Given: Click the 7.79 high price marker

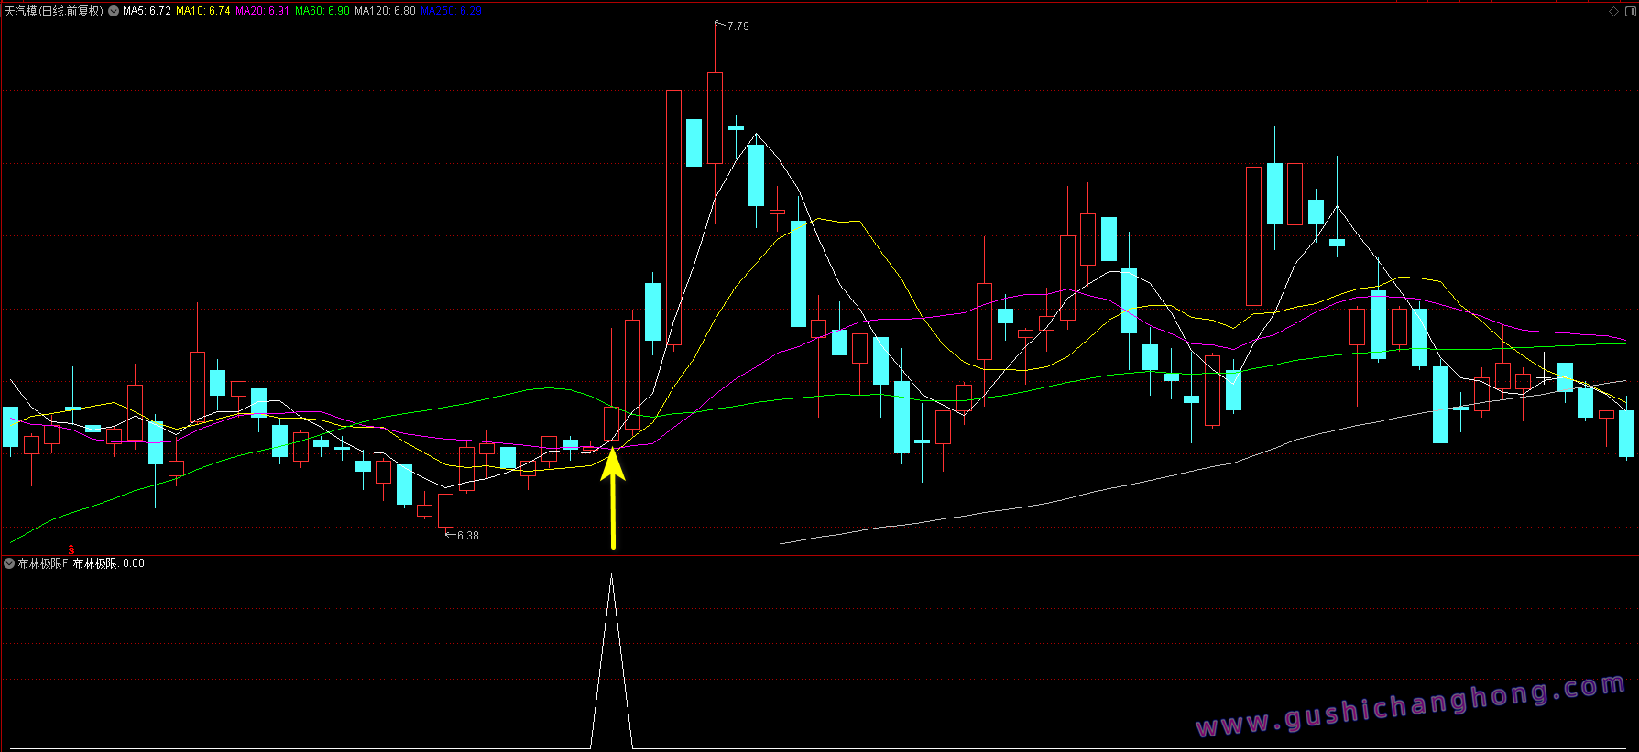Looking at the screenshot, I should point(738,27).
